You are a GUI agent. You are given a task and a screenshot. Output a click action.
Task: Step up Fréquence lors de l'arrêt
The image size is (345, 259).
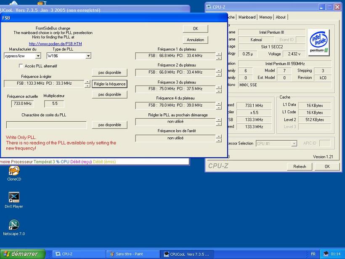(219, 136)
